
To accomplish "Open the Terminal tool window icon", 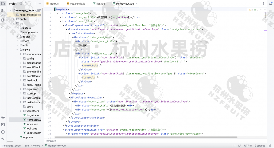I will pos(3,125).
